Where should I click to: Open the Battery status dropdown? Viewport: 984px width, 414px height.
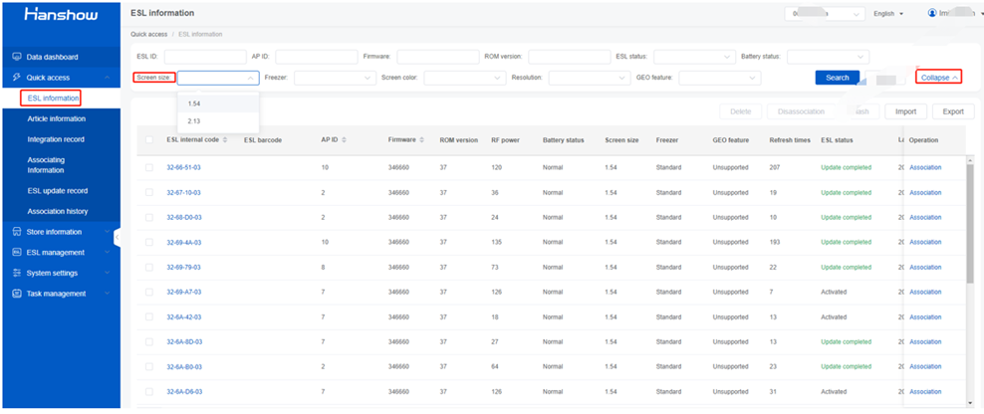tap(829, 57)
